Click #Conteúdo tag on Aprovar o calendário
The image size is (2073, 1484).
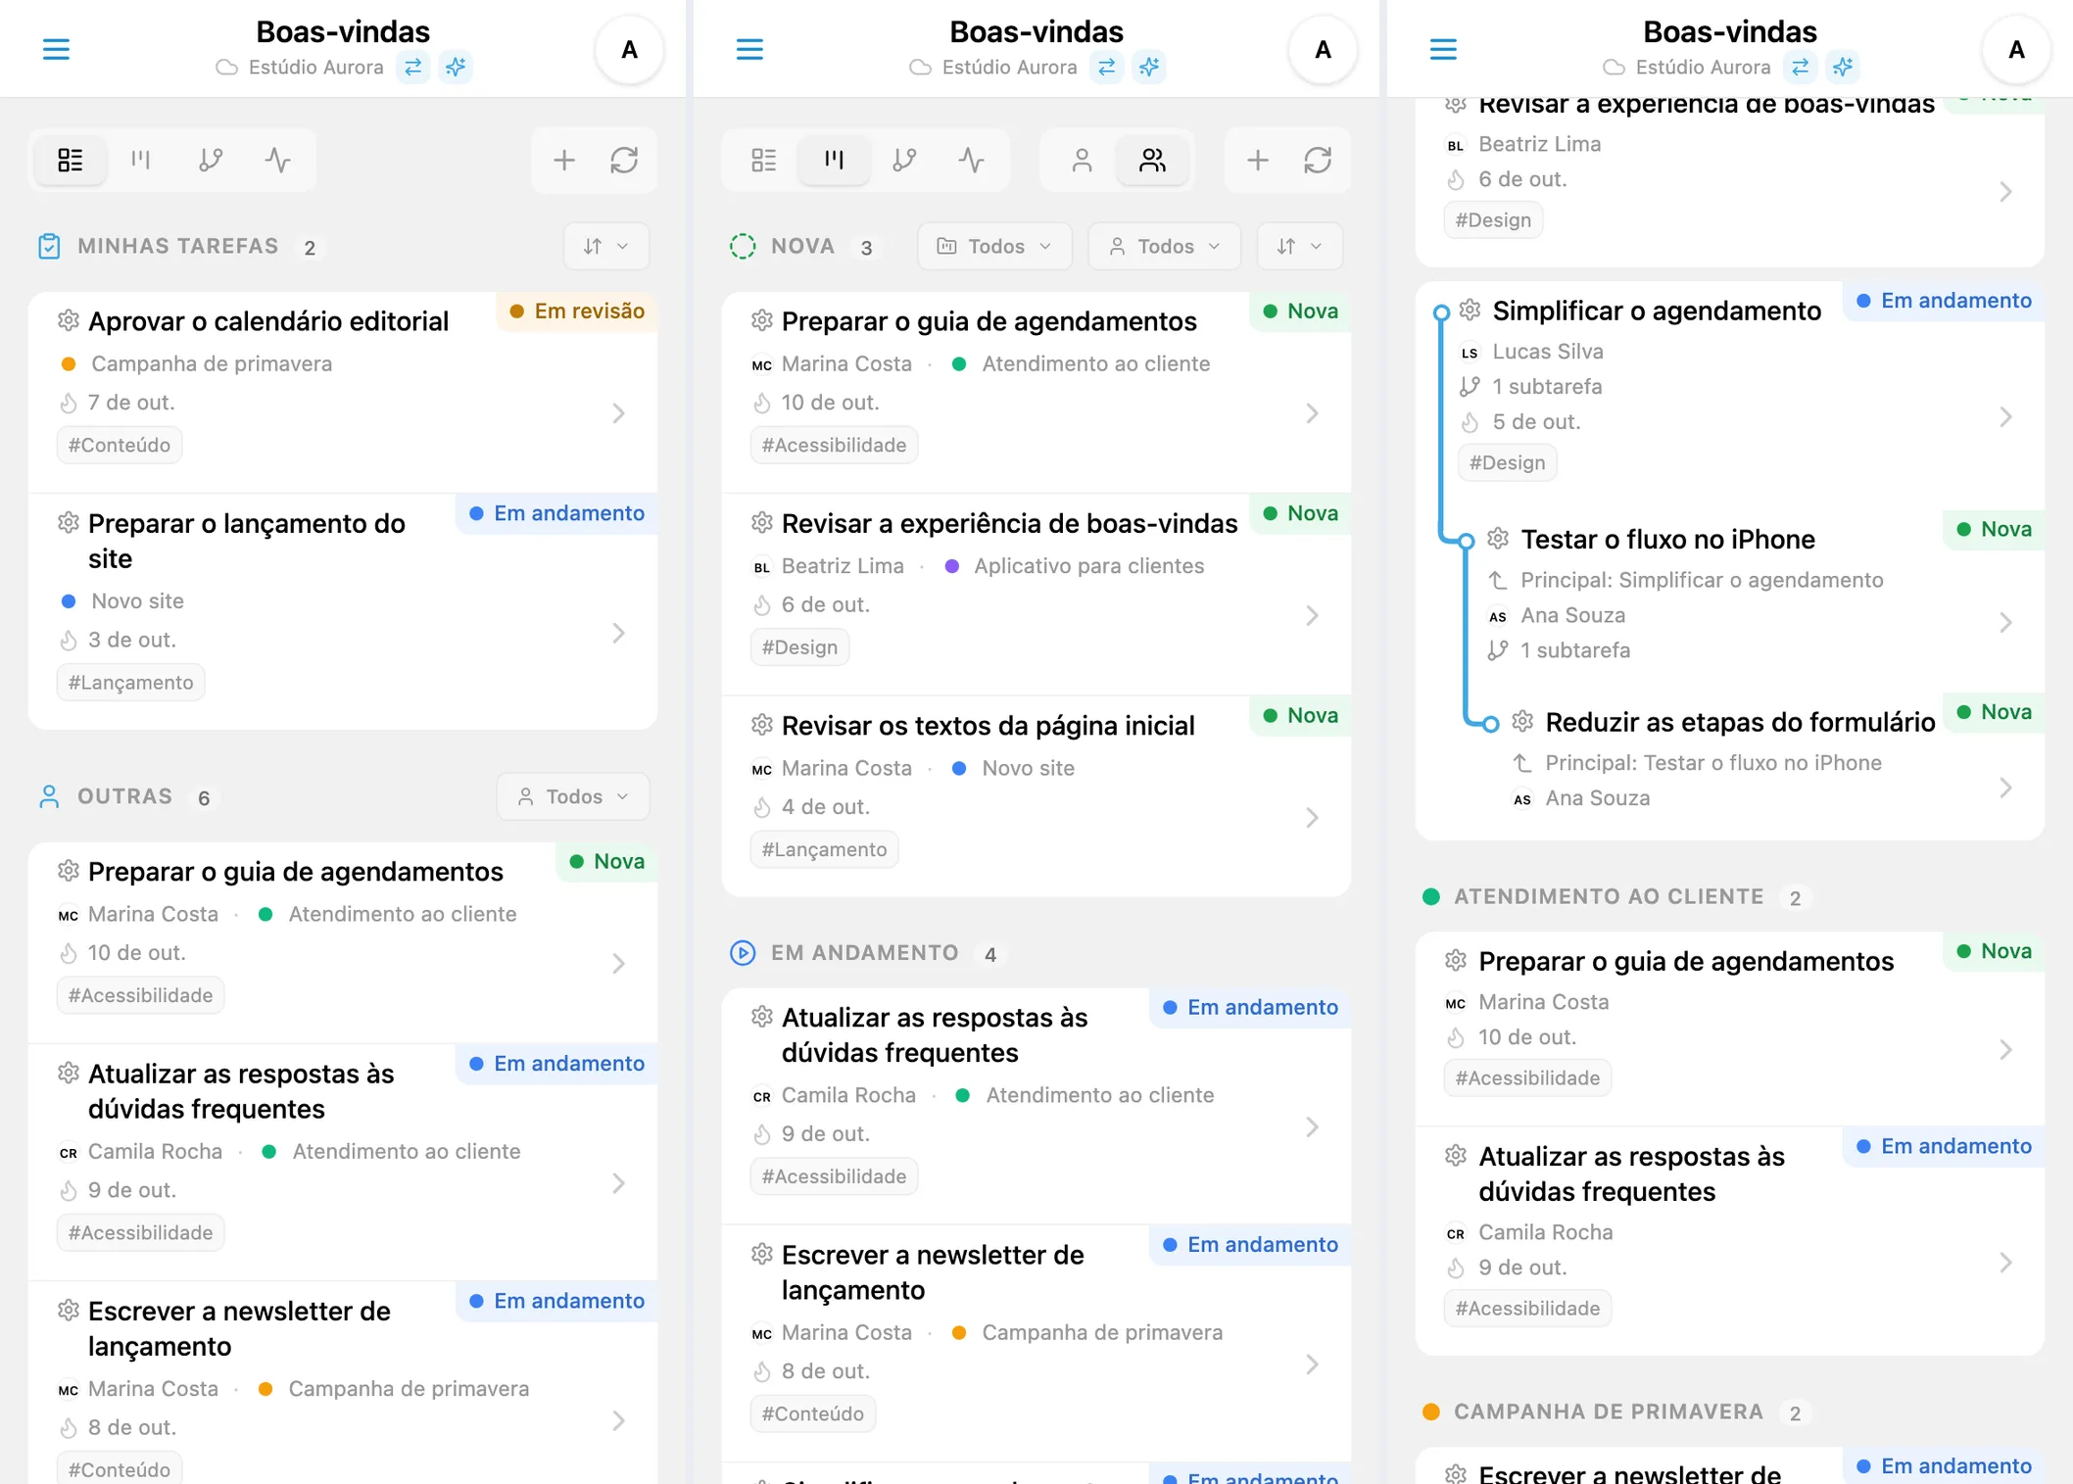[120, 445]
